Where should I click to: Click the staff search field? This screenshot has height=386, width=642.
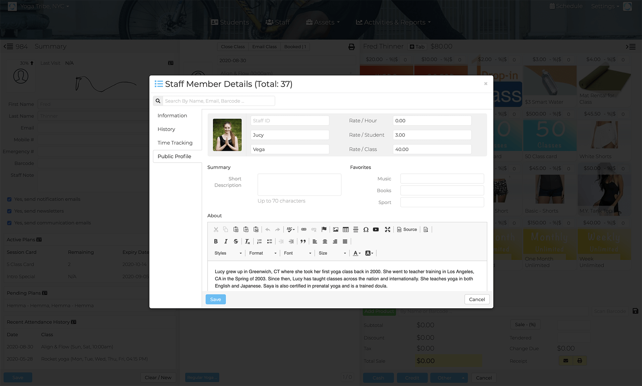point(219,101)
